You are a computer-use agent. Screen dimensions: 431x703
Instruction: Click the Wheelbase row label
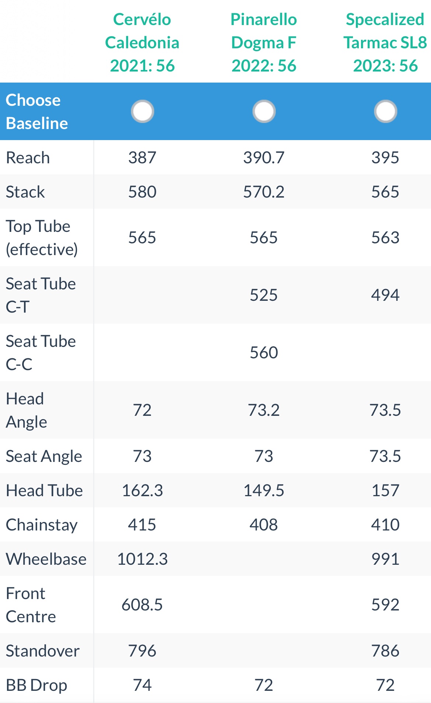(46, 559)
